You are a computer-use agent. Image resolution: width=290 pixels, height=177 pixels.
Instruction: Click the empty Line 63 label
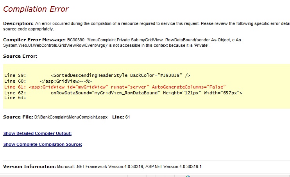[x=14, y=97]
